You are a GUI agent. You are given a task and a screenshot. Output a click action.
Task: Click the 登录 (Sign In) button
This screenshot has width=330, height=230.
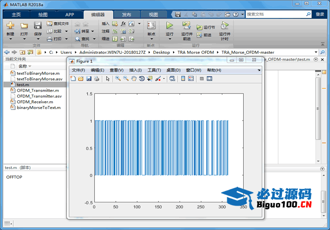(x=320, y=14)
